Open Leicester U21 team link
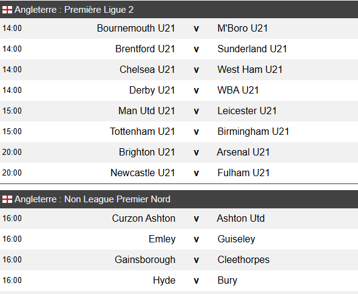This screenshot has width=358, height=294. (x=247, y=111)
